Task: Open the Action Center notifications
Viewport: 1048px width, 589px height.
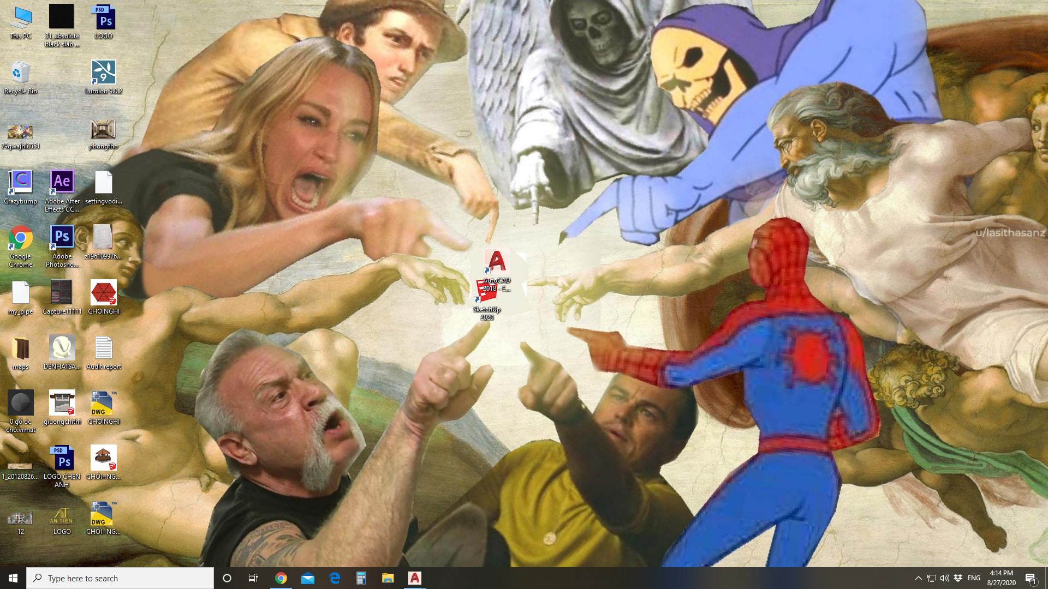Action: coord(1031,578)
